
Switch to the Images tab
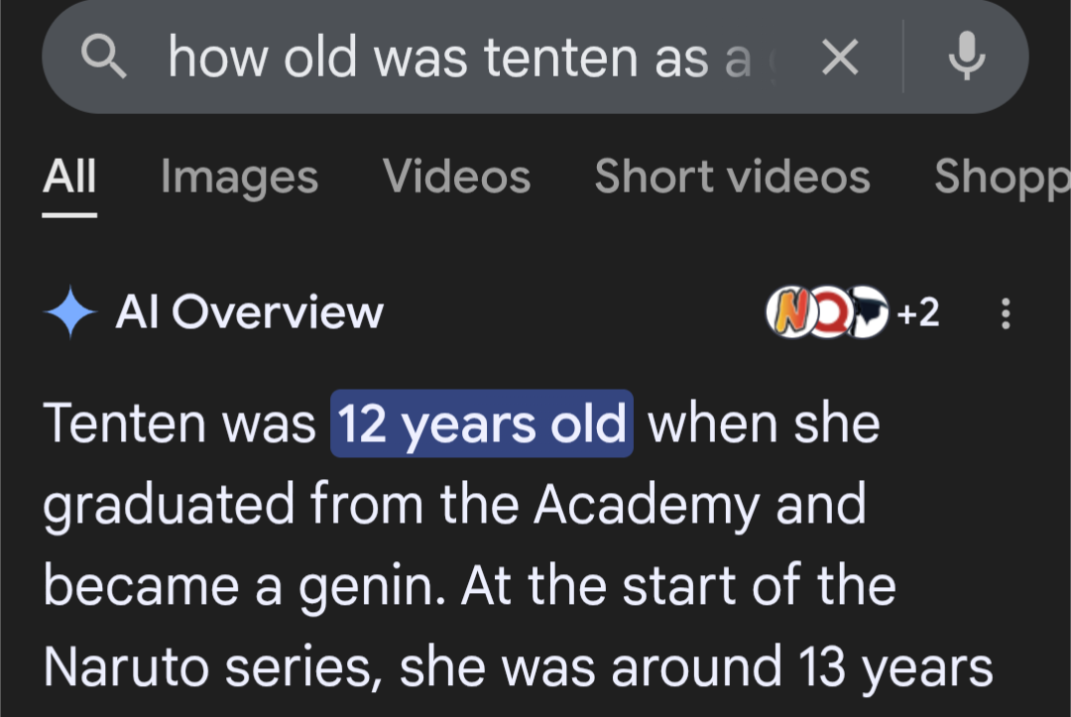click(x=239, y=178)
